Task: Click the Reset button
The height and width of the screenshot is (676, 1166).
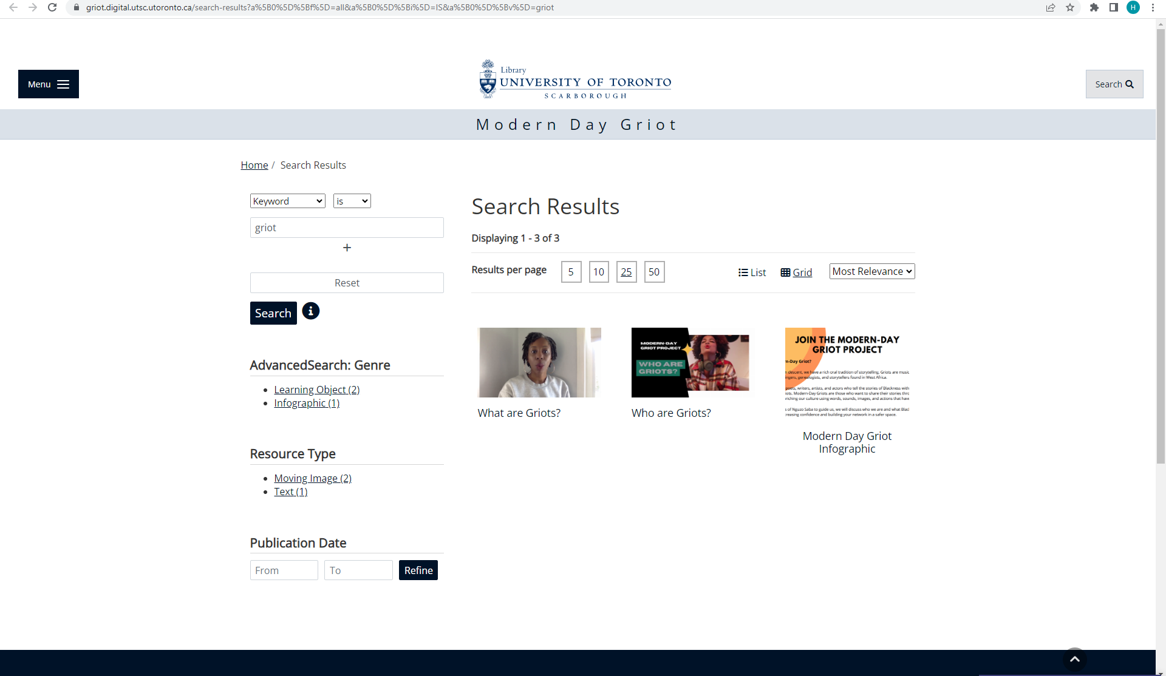Action: pos(347,283)
